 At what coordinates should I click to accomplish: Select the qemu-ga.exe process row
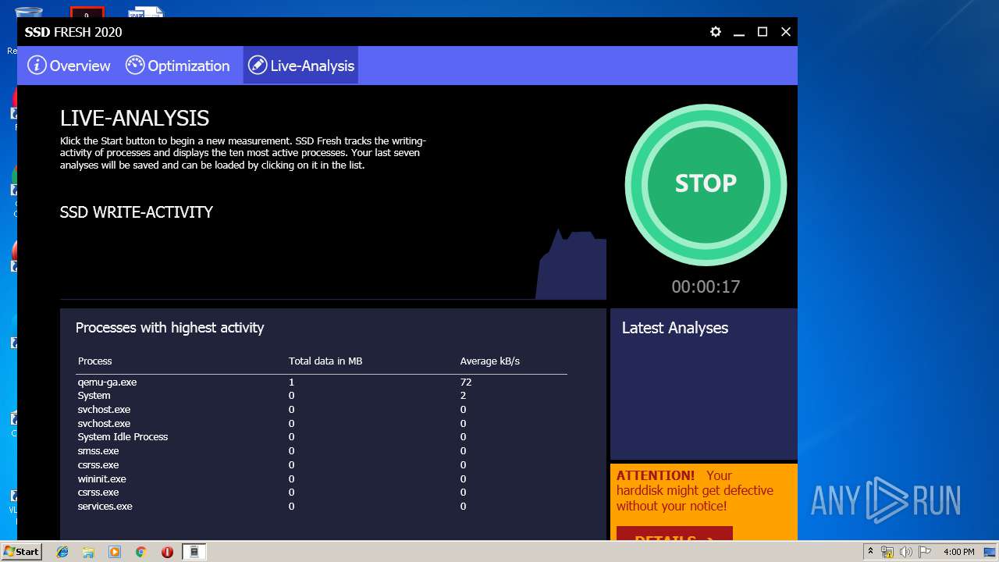(321, 382)
